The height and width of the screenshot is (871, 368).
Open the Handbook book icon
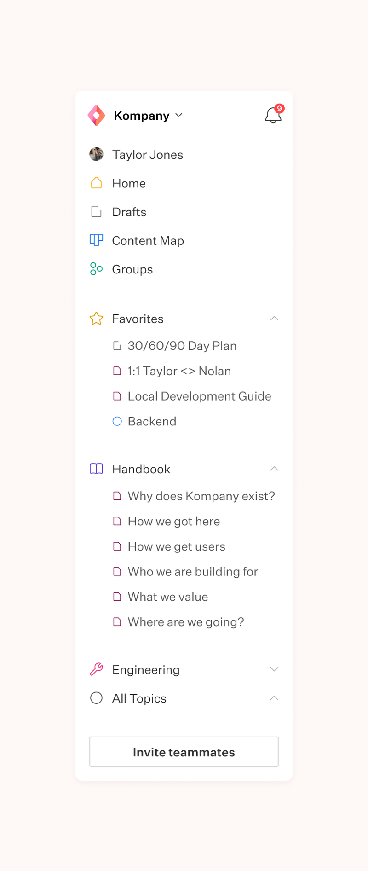96,469
